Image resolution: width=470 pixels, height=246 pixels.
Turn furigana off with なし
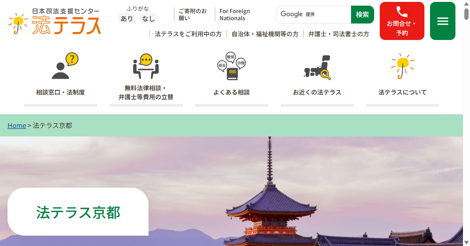coord(149,19)
